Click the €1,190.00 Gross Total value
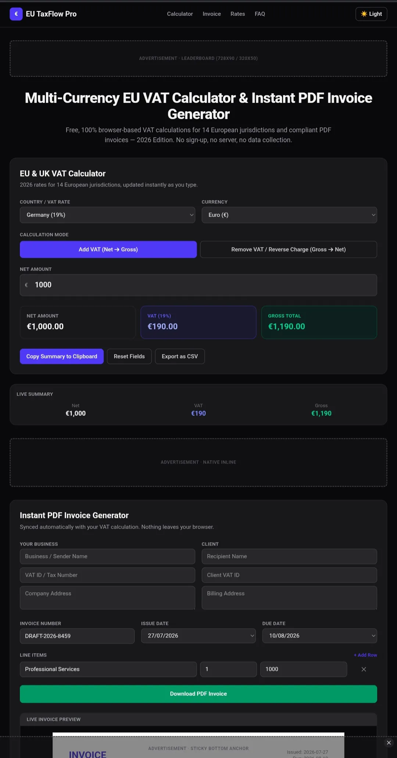The width and height of the screenshot is (397, 758). pos(286,326)
